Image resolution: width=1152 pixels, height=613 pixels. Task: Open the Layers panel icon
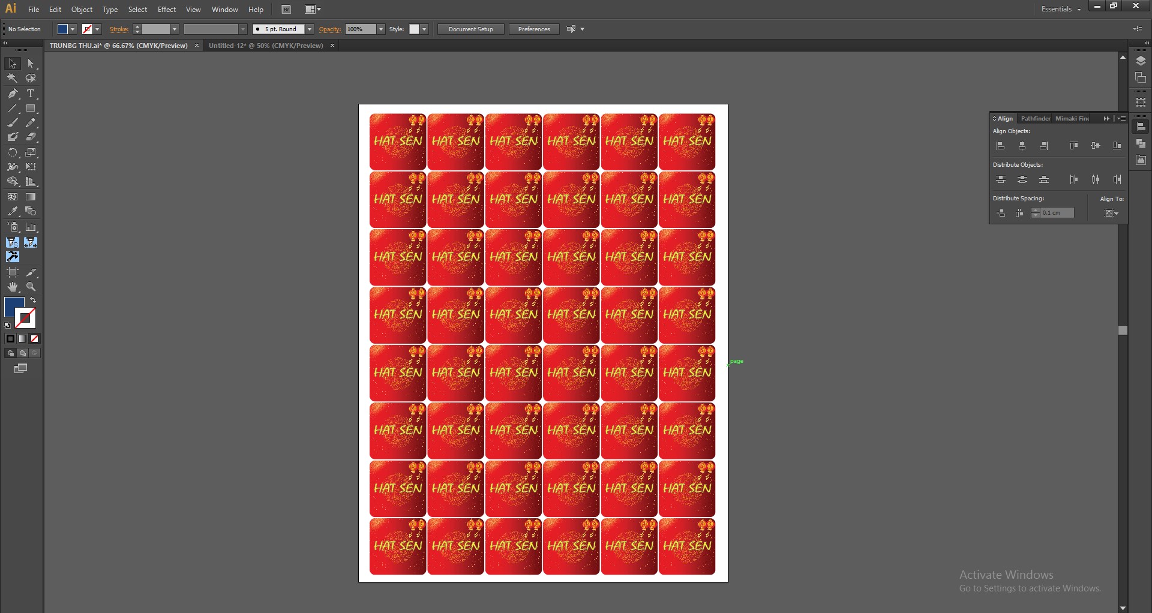(1141, 61)
